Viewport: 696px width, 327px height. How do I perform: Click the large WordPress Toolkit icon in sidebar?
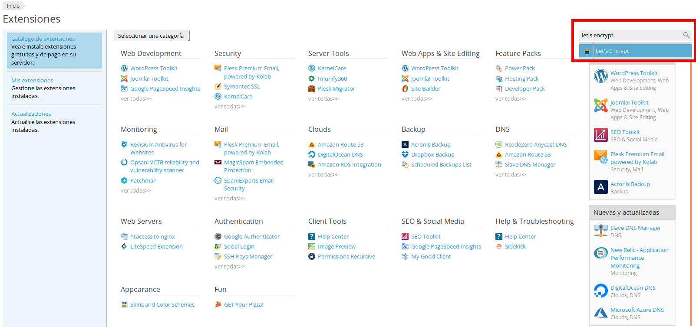601,76
